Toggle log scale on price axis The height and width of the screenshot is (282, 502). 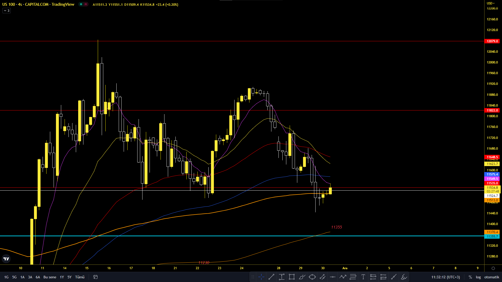pyautogui.click(x=478, y=277)
